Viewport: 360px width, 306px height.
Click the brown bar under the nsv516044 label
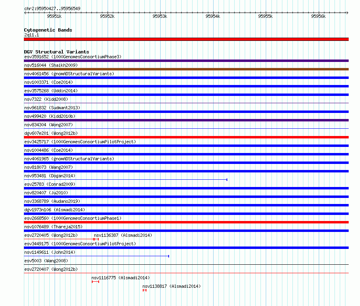(186, 69)
